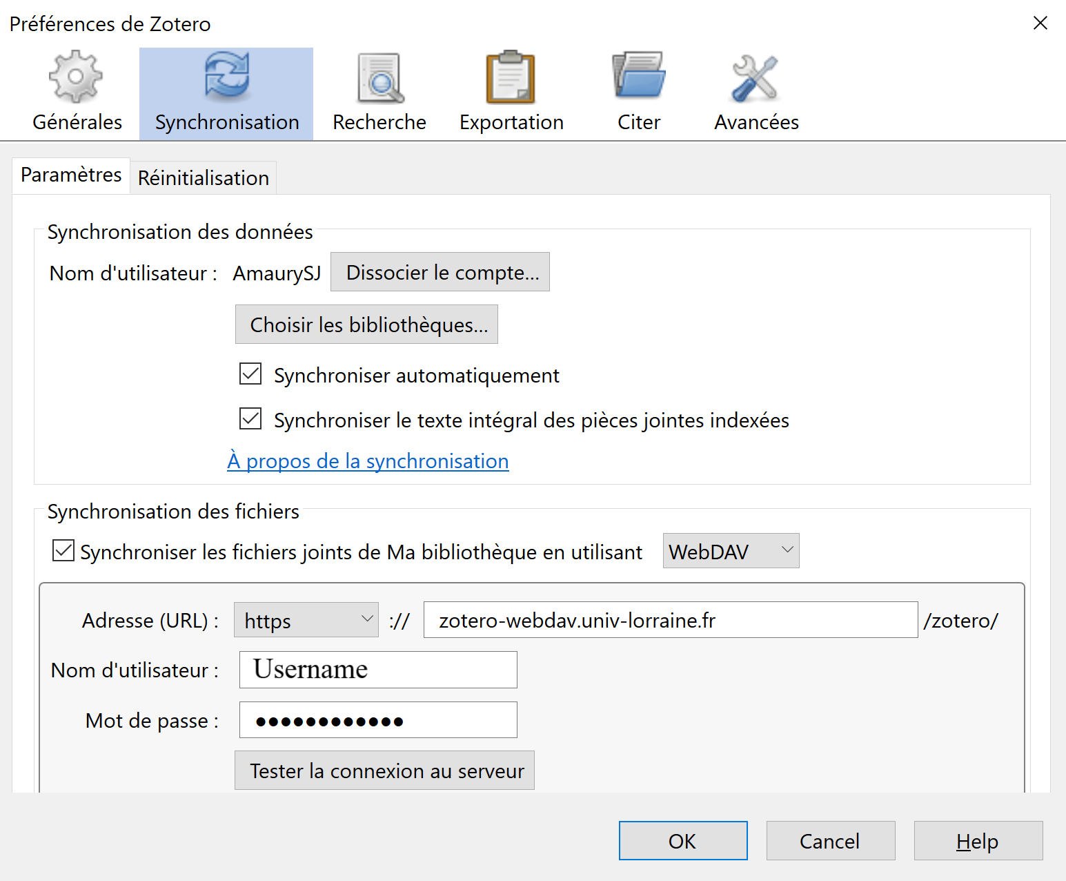Click the WebDAV server URL field
Image resolution: width=1066 pixels, height=881 pixels.
[671, 620]
